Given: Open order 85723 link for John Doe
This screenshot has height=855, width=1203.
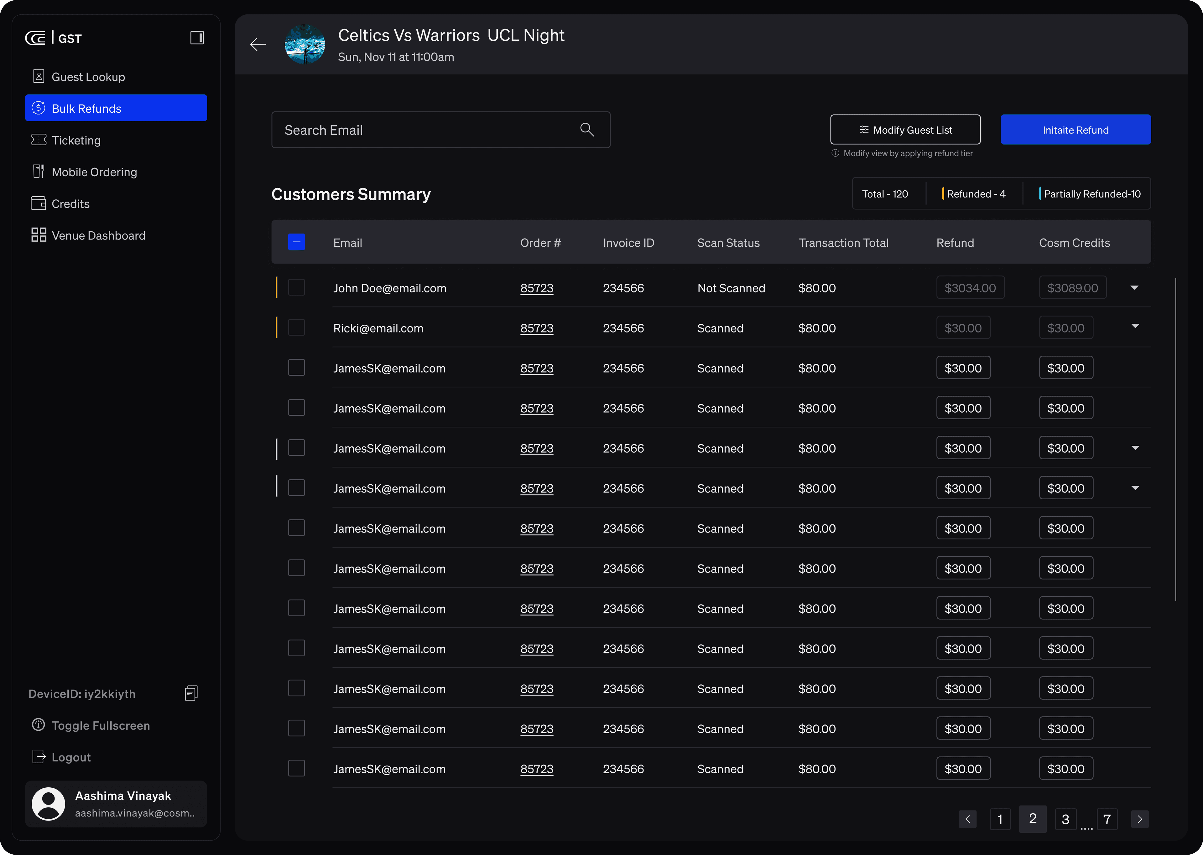Looking at the screenshot, I should click(537, 288).
